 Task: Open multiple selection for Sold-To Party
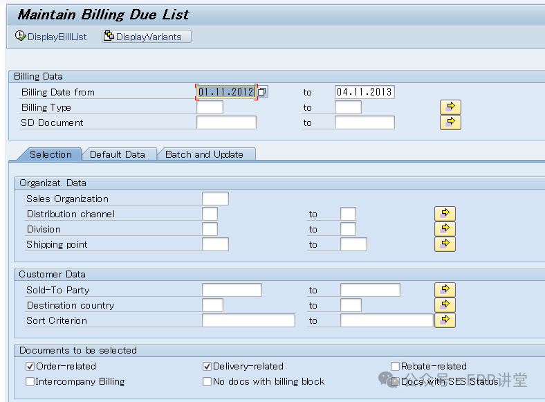point(445,290)
